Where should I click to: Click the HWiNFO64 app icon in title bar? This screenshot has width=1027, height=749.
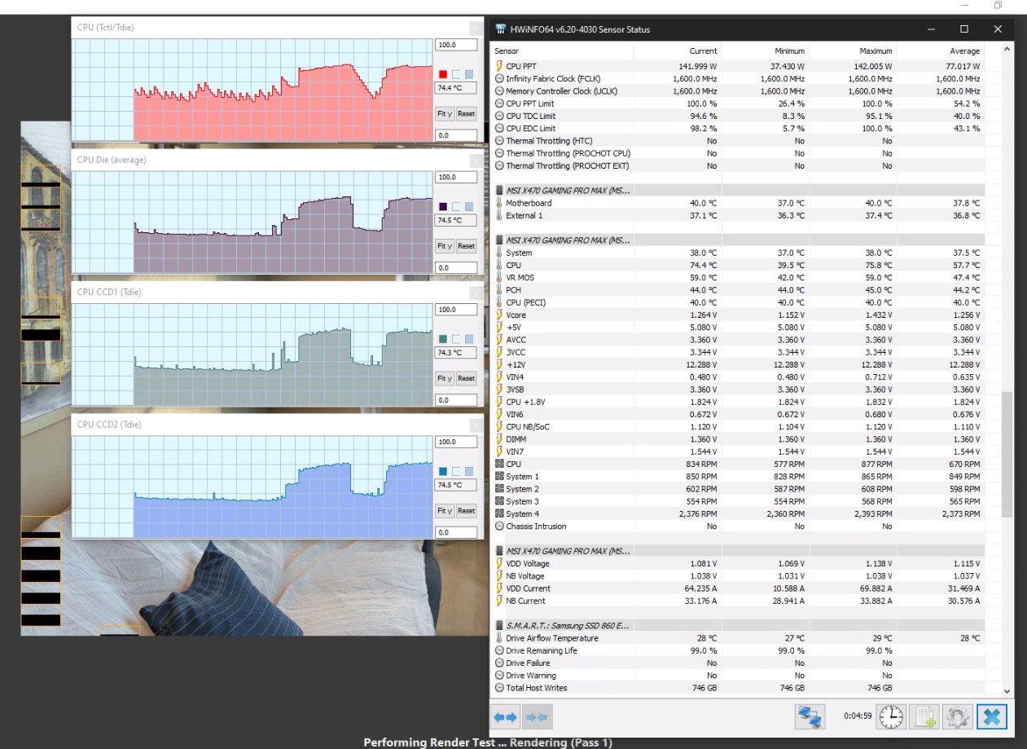500,29
